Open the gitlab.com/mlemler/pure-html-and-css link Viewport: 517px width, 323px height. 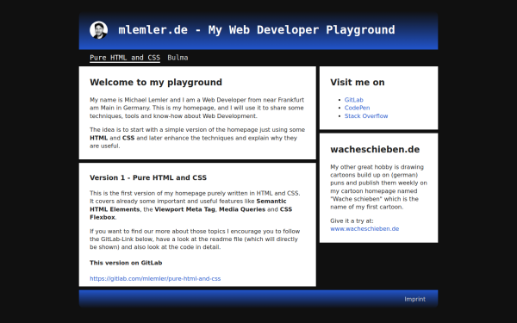(x=155, y=279)
